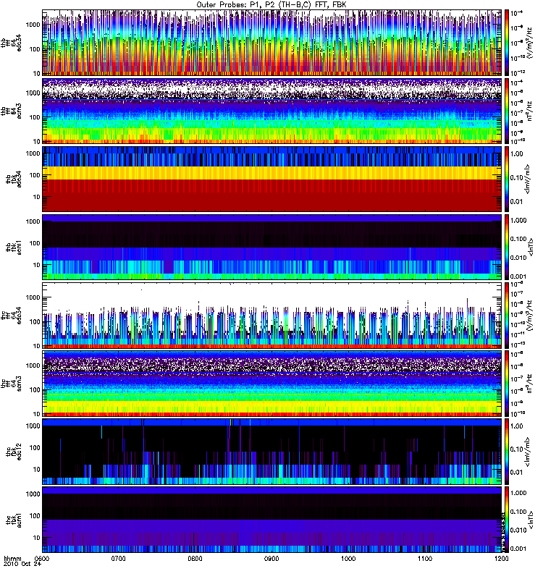543x579 pixels.
Task: Click the color bar beside thc fbk edc12 panel
Action: click(507, 452)
